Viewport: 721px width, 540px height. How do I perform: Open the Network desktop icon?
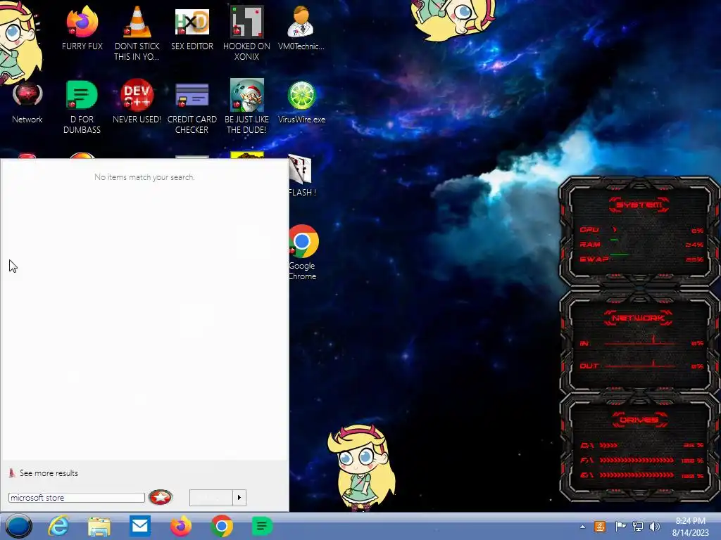(27, 102)
